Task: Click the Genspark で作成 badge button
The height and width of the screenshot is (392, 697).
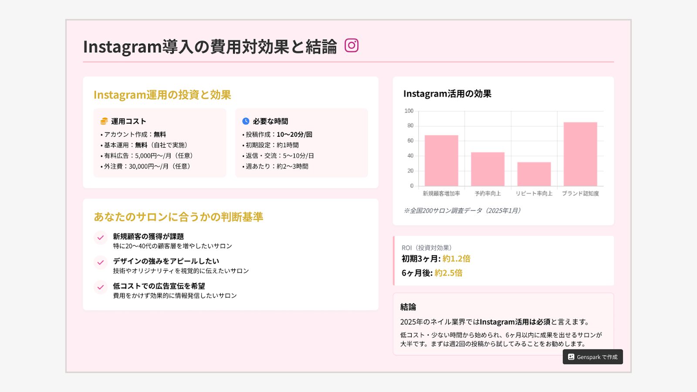Action: pyautogui.click(x=593, y=357)
